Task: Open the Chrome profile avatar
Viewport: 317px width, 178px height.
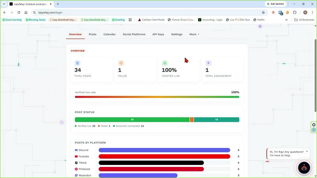Action: [305, 13]
